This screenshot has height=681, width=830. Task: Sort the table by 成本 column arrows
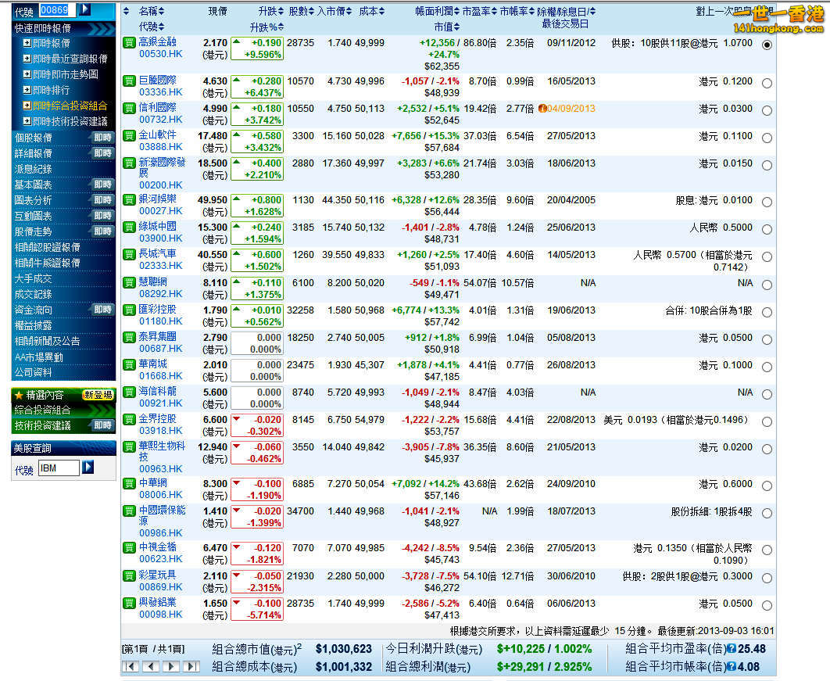click(381, 11)
